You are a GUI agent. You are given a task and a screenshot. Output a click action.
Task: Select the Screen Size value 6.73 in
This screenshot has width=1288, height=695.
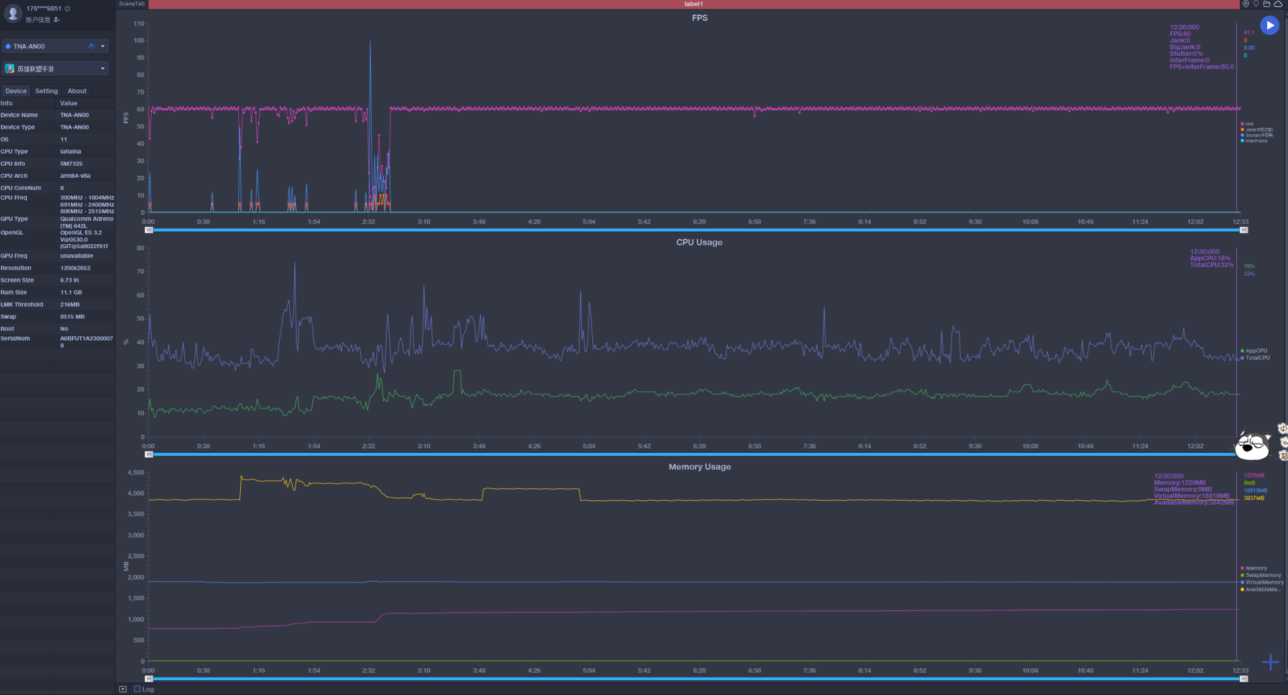pos(69,280)
